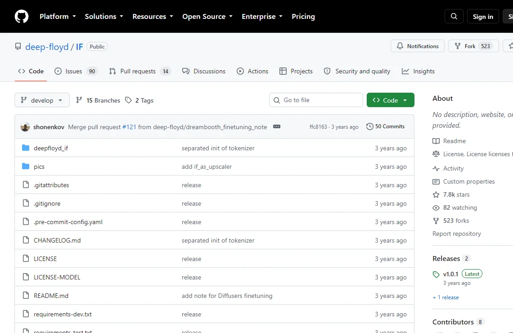Image resolution: width=513 pixels, height=333 pixels.
Task: Open the develop branch selector
Action: [x=42, y=100]
